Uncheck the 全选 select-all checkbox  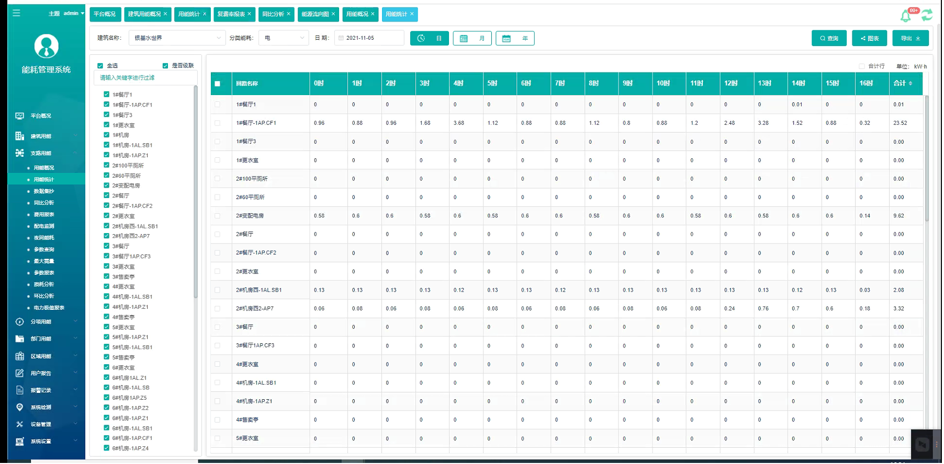tap(100, 66)
